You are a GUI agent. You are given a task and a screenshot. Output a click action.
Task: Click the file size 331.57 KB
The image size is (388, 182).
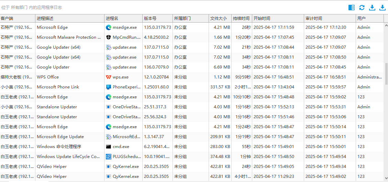[220, 87]
